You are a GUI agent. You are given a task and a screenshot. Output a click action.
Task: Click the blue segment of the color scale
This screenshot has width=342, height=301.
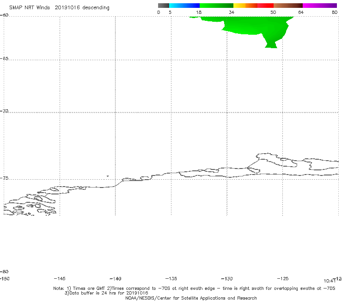[184, 6]
